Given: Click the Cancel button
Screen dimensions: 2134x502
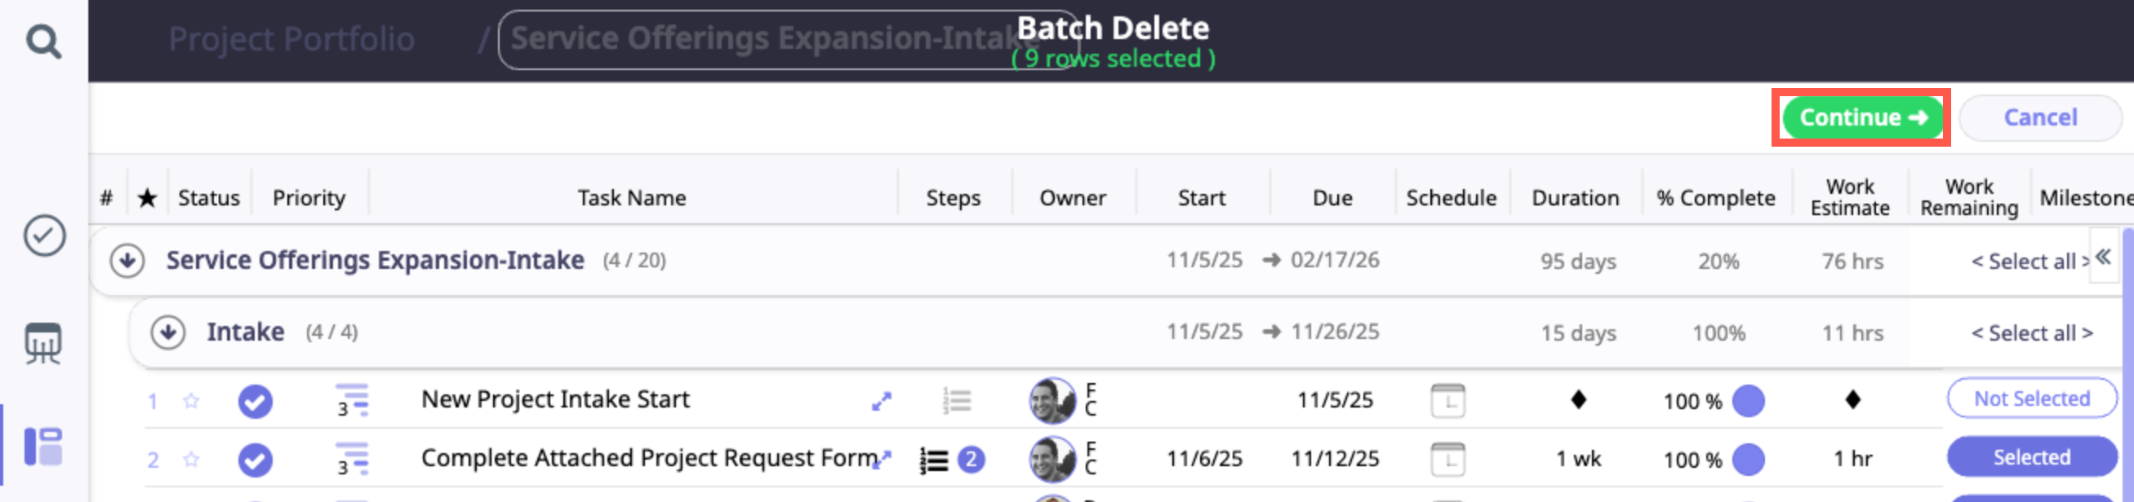Looking at the screenshot, I should pyautogui.click(x=2038, y=118).
